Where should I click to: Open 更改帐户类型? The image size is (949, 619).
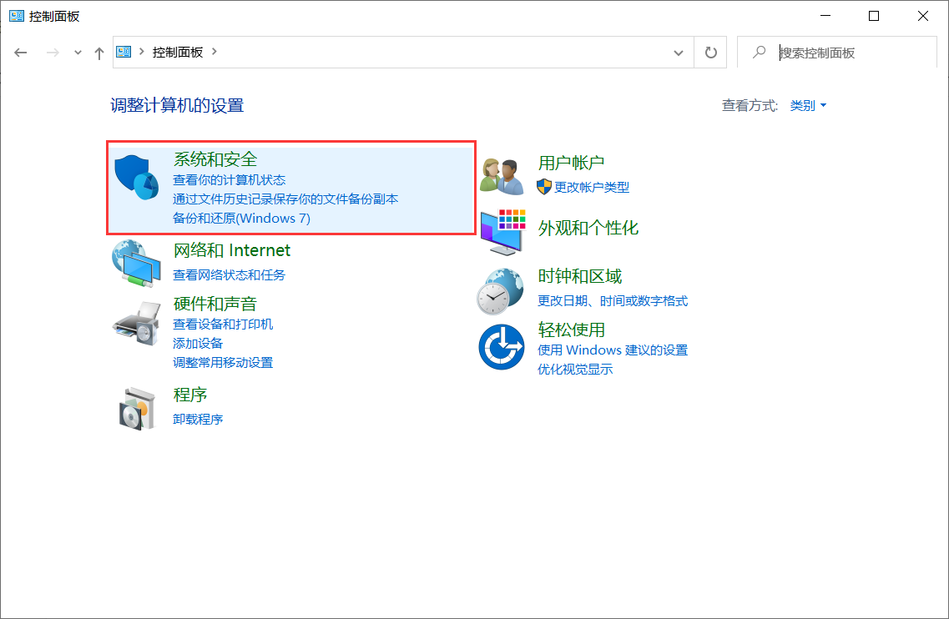click(x=593, y=188)
